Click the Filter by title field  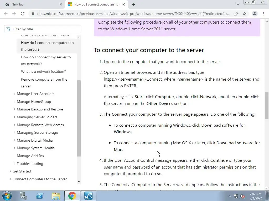tap(43, 29)
